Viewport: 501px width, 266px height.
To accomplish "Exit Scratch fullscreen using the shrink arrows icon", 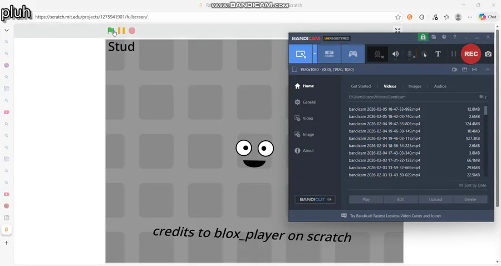I will (x=397, y=31).
